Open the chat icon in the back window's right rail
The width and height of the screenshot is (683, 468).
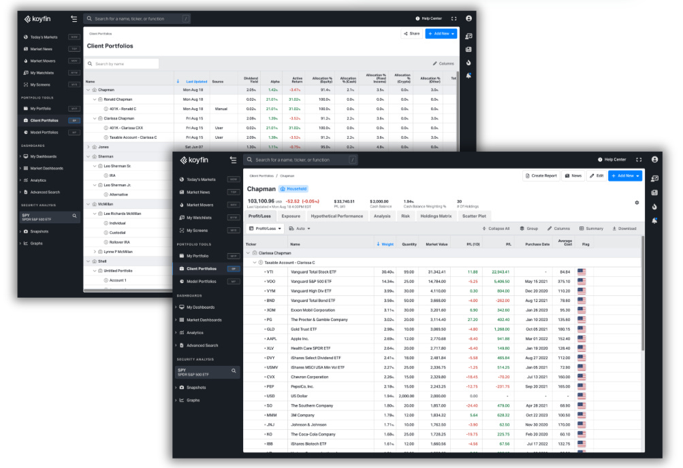(468, 36)
